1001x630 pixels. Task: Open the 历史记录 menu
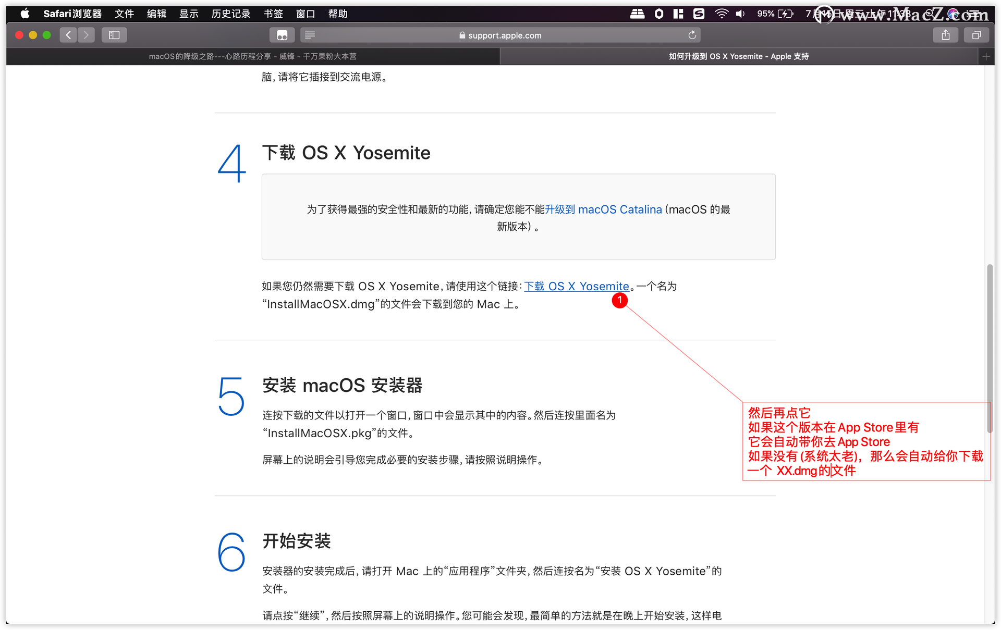tap(231, 14)
